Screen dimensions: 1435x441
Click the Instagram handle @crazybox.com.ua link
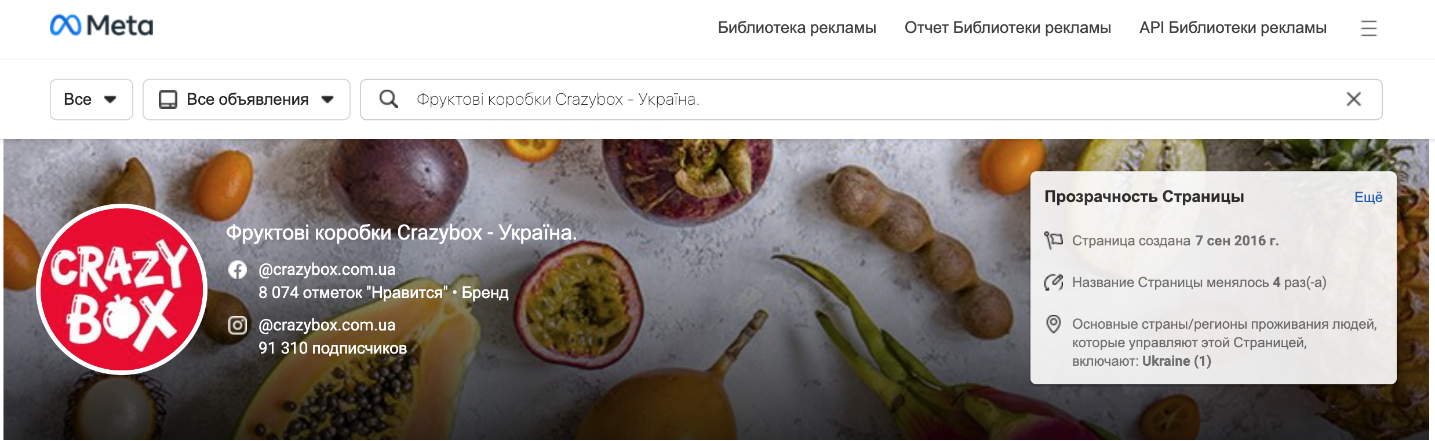tap(327, 325)
